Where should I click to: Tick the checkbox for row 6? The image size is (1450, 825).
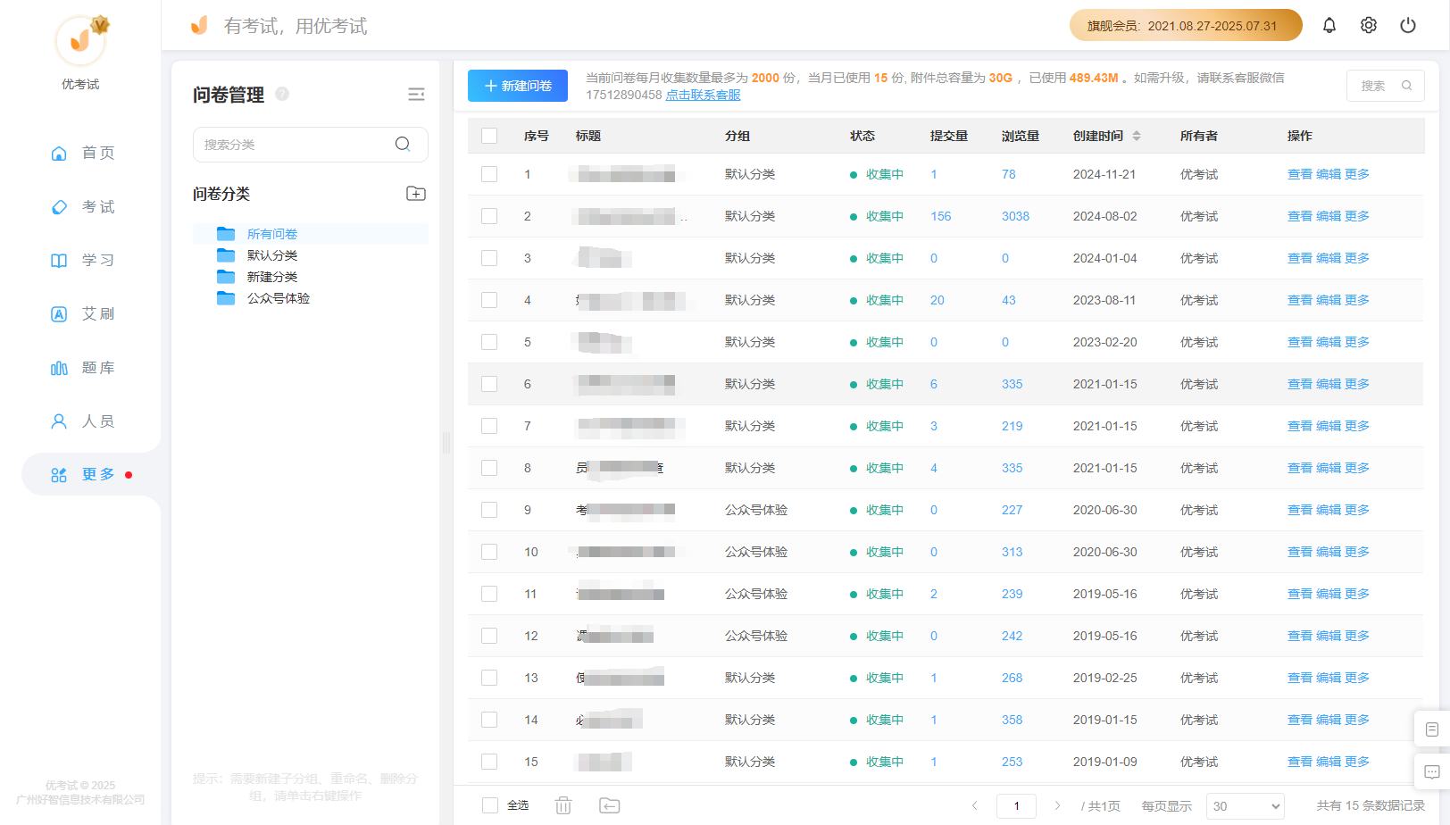pos(489,384)
